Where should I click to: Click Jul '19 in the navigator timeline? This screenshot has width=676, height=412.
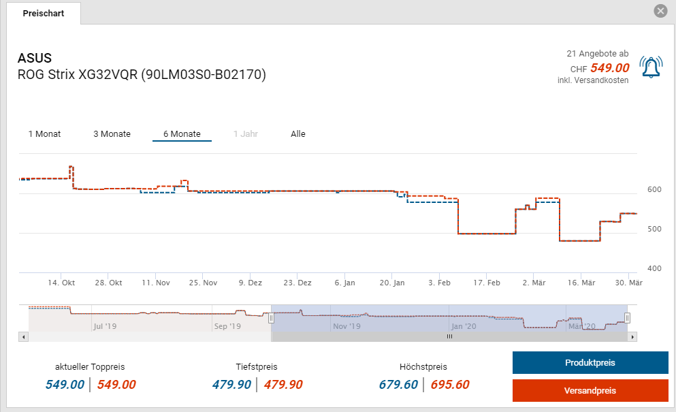pyautogui.click(x=104, y=326)
